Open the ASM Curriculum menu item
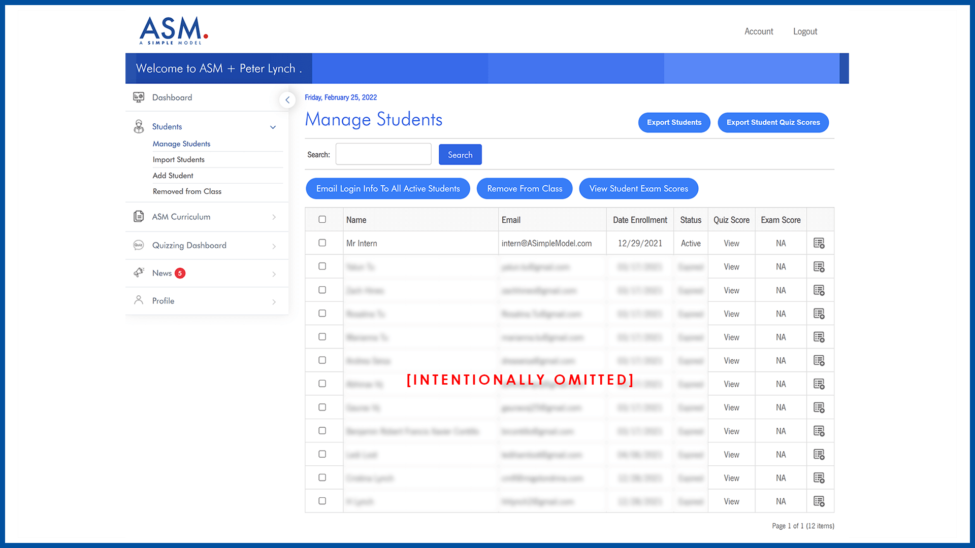Image resolution: width=975 pixels, height=548 pixels. point(181,217)
